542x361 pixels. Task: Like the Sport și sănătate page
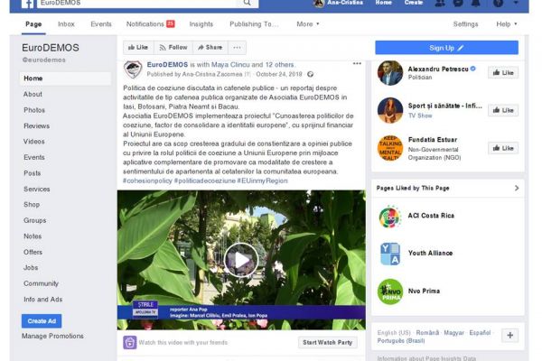(503, 110)
